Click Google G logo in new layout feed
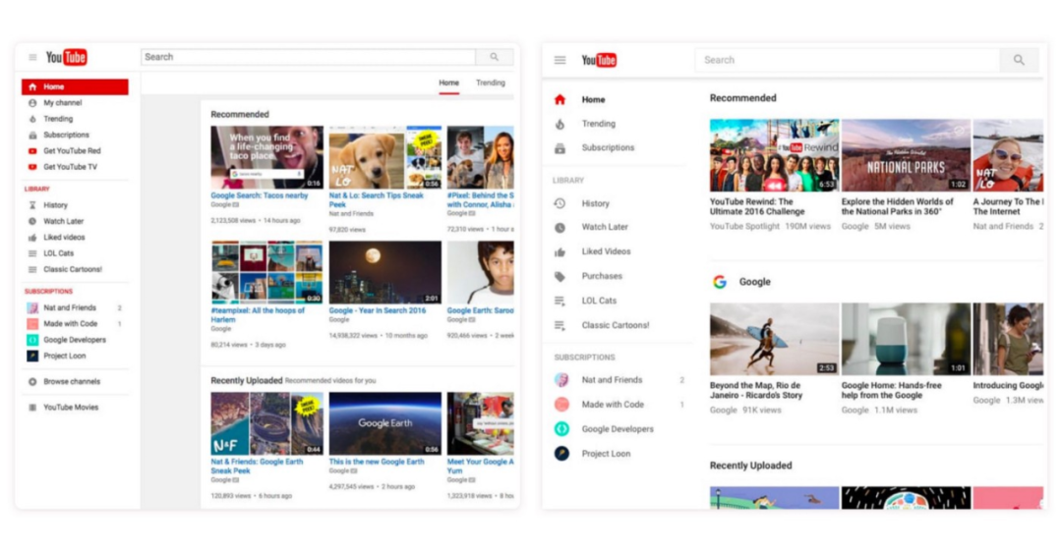Screen dimensions: 1062x552 tap(720, 282)
